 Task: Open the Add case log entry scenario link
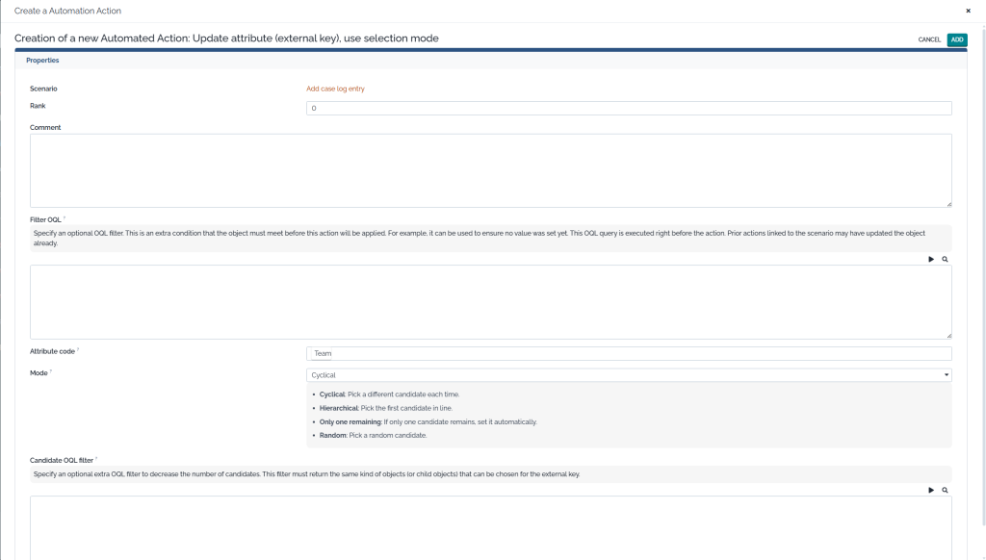335,89
